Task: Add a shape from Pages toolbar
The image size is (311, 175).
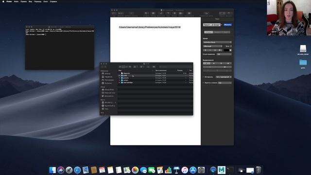Action: pyautogui.click(x=174, y=13)
